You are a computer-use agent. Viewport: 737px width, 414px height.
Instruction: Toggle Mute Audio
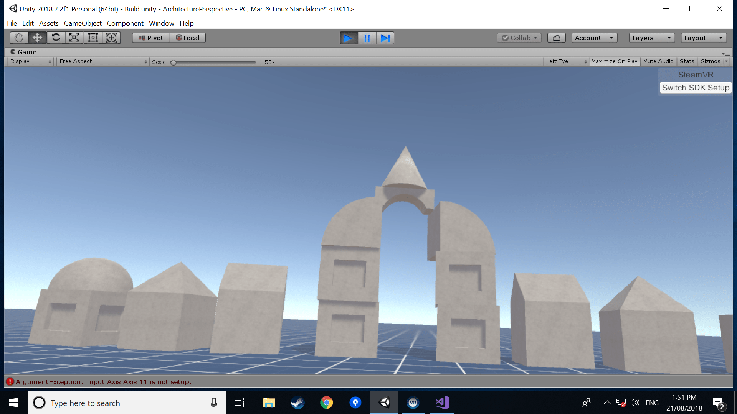click(658, 61)
